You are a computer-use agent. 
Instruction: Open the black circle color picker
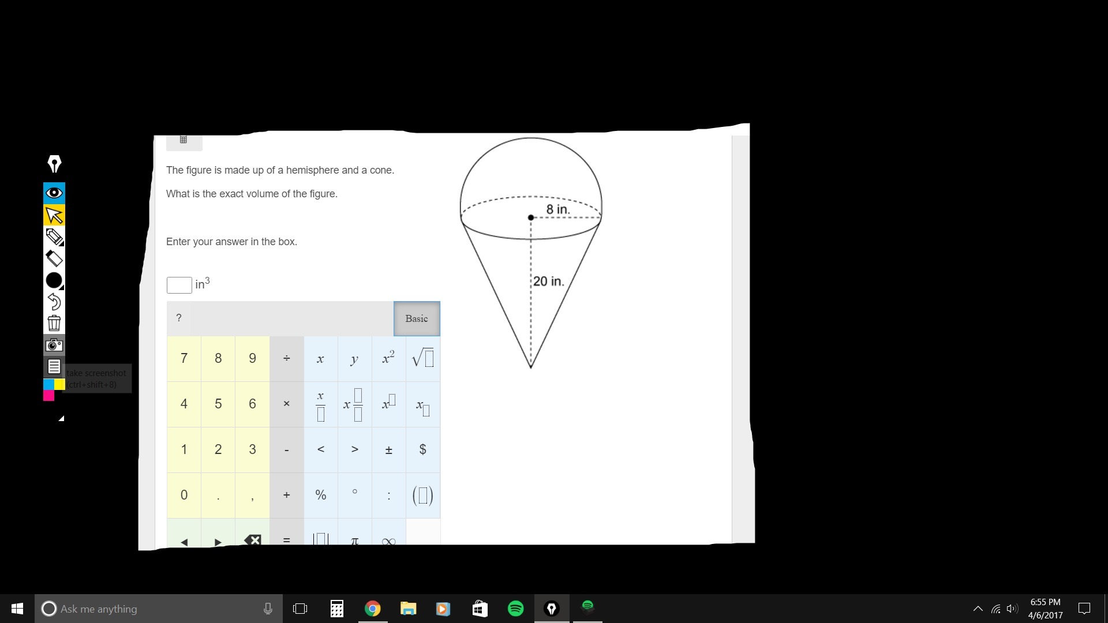(x=54, y=280)
